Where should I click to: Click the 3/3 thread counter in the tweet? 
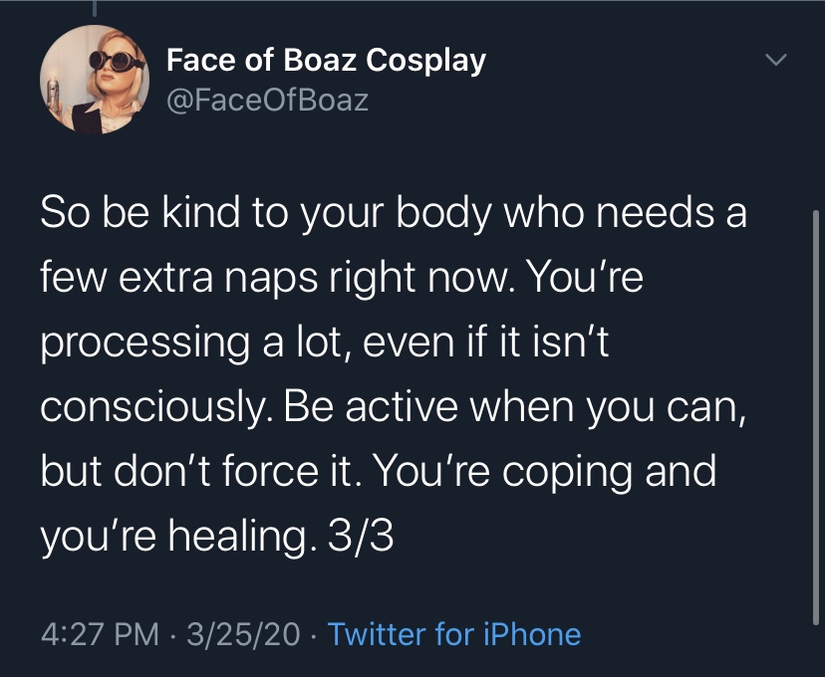coord(361,538)
